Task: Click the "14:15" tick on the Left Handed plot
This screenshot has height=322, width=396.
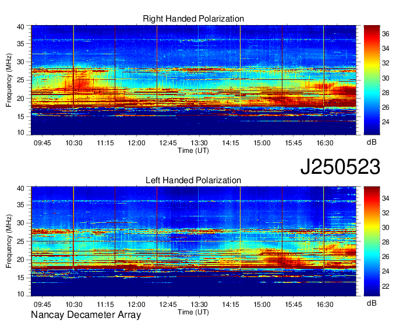Action: click(231, 304)
